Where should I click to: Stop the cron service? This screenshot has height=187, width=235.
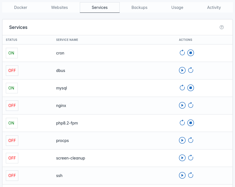tap(191, 53)
